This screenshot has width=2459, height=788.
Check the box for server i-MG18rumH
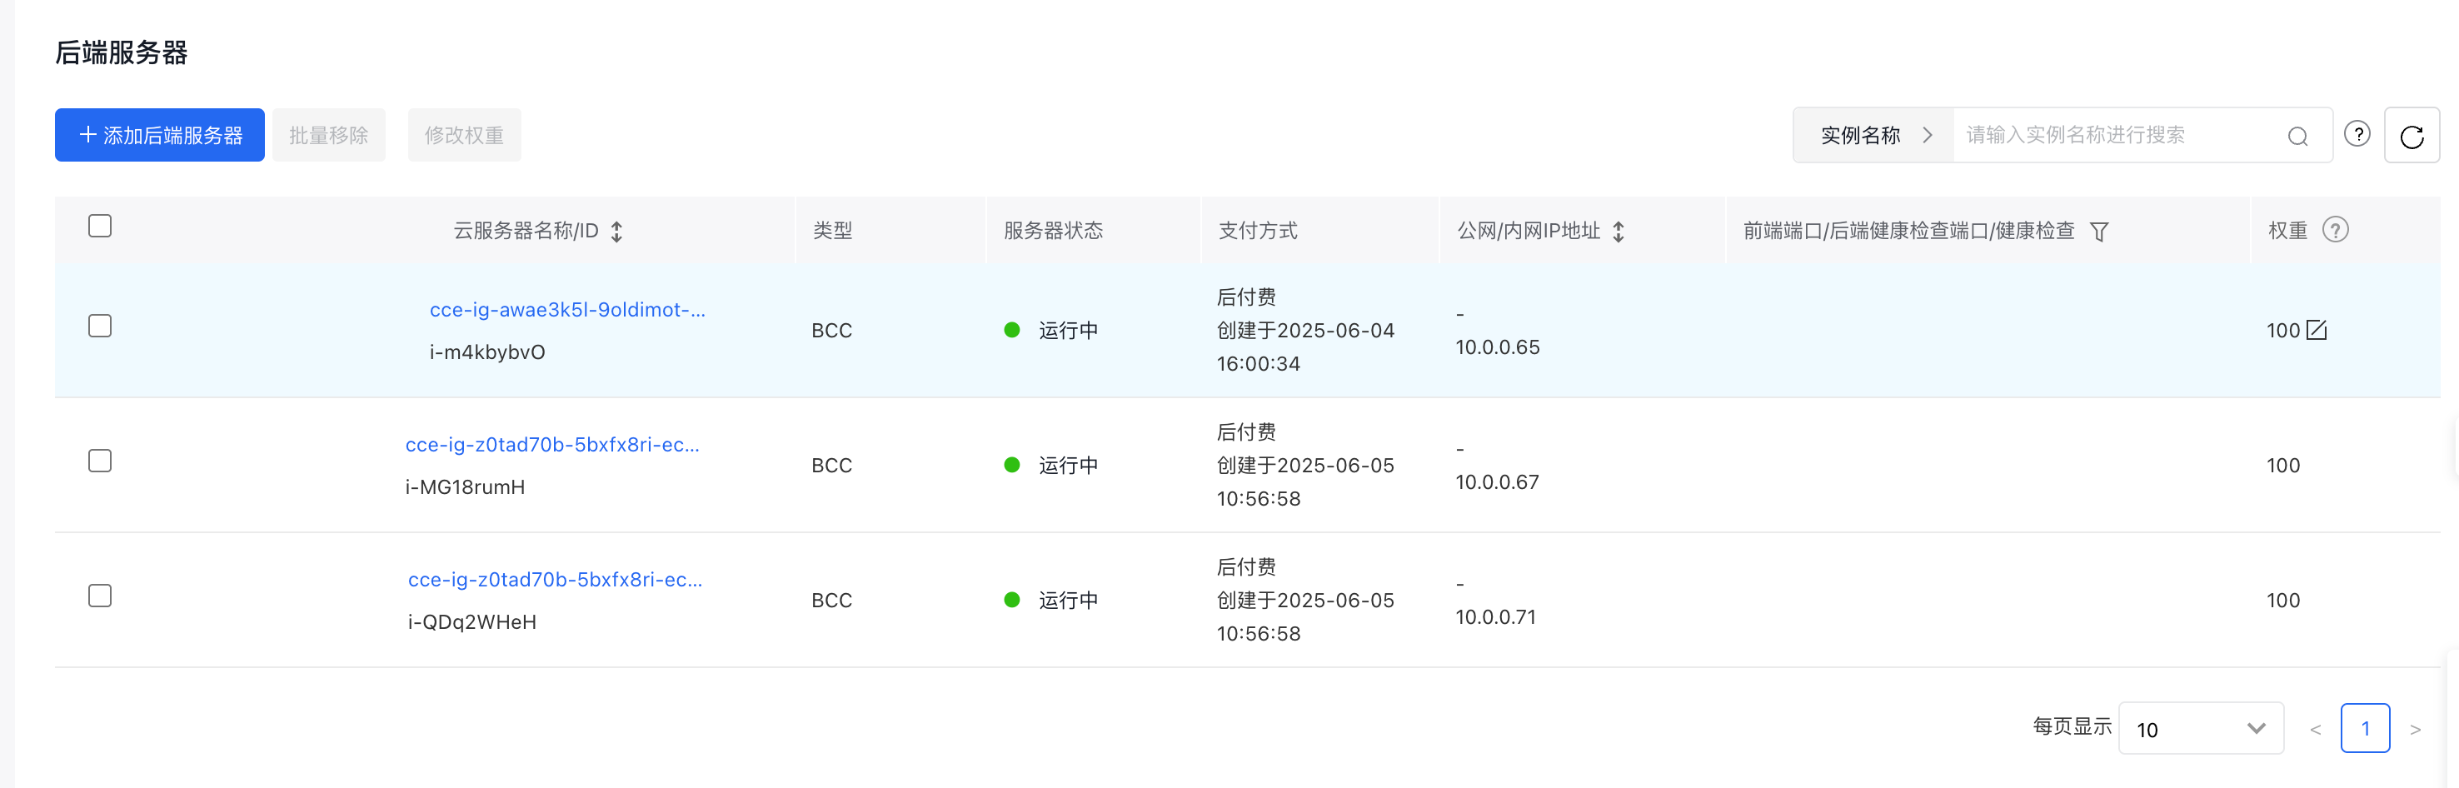(100, 461)
